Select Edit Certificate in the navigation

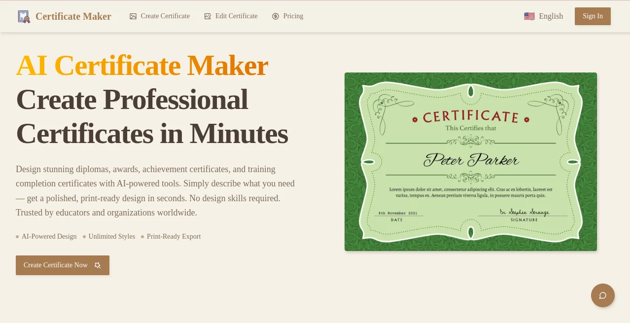coord(236,16)
